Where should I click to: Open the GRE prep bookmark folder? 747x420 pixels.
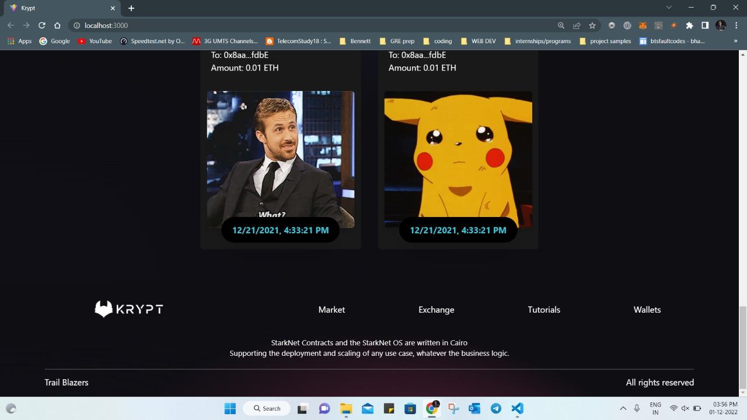pos(397,41)
